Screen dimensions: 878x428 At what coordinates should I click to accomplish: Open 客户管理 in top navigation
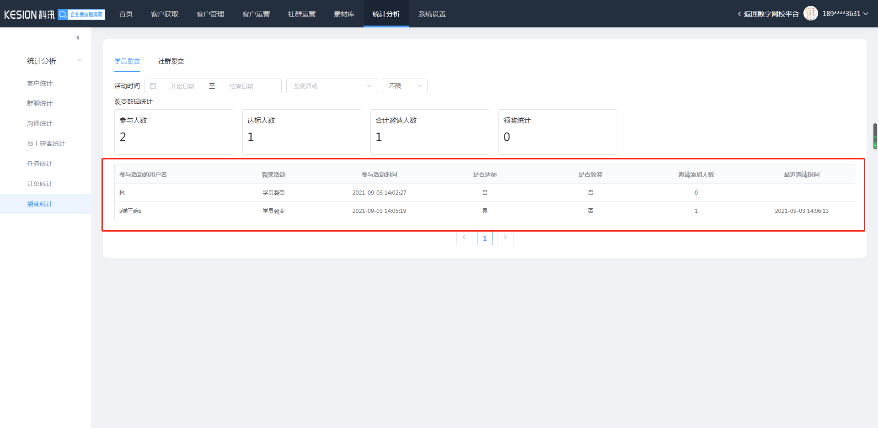tap(210, 14)
